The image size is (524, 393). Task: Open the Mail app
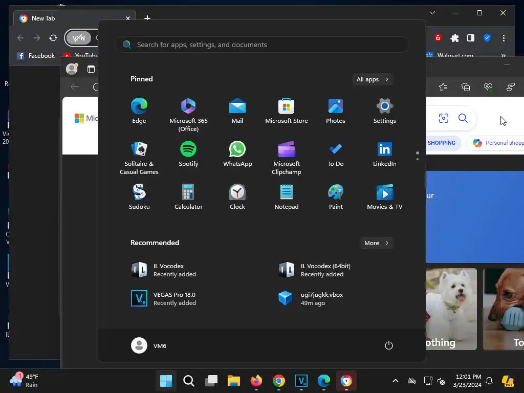[237, 111]
